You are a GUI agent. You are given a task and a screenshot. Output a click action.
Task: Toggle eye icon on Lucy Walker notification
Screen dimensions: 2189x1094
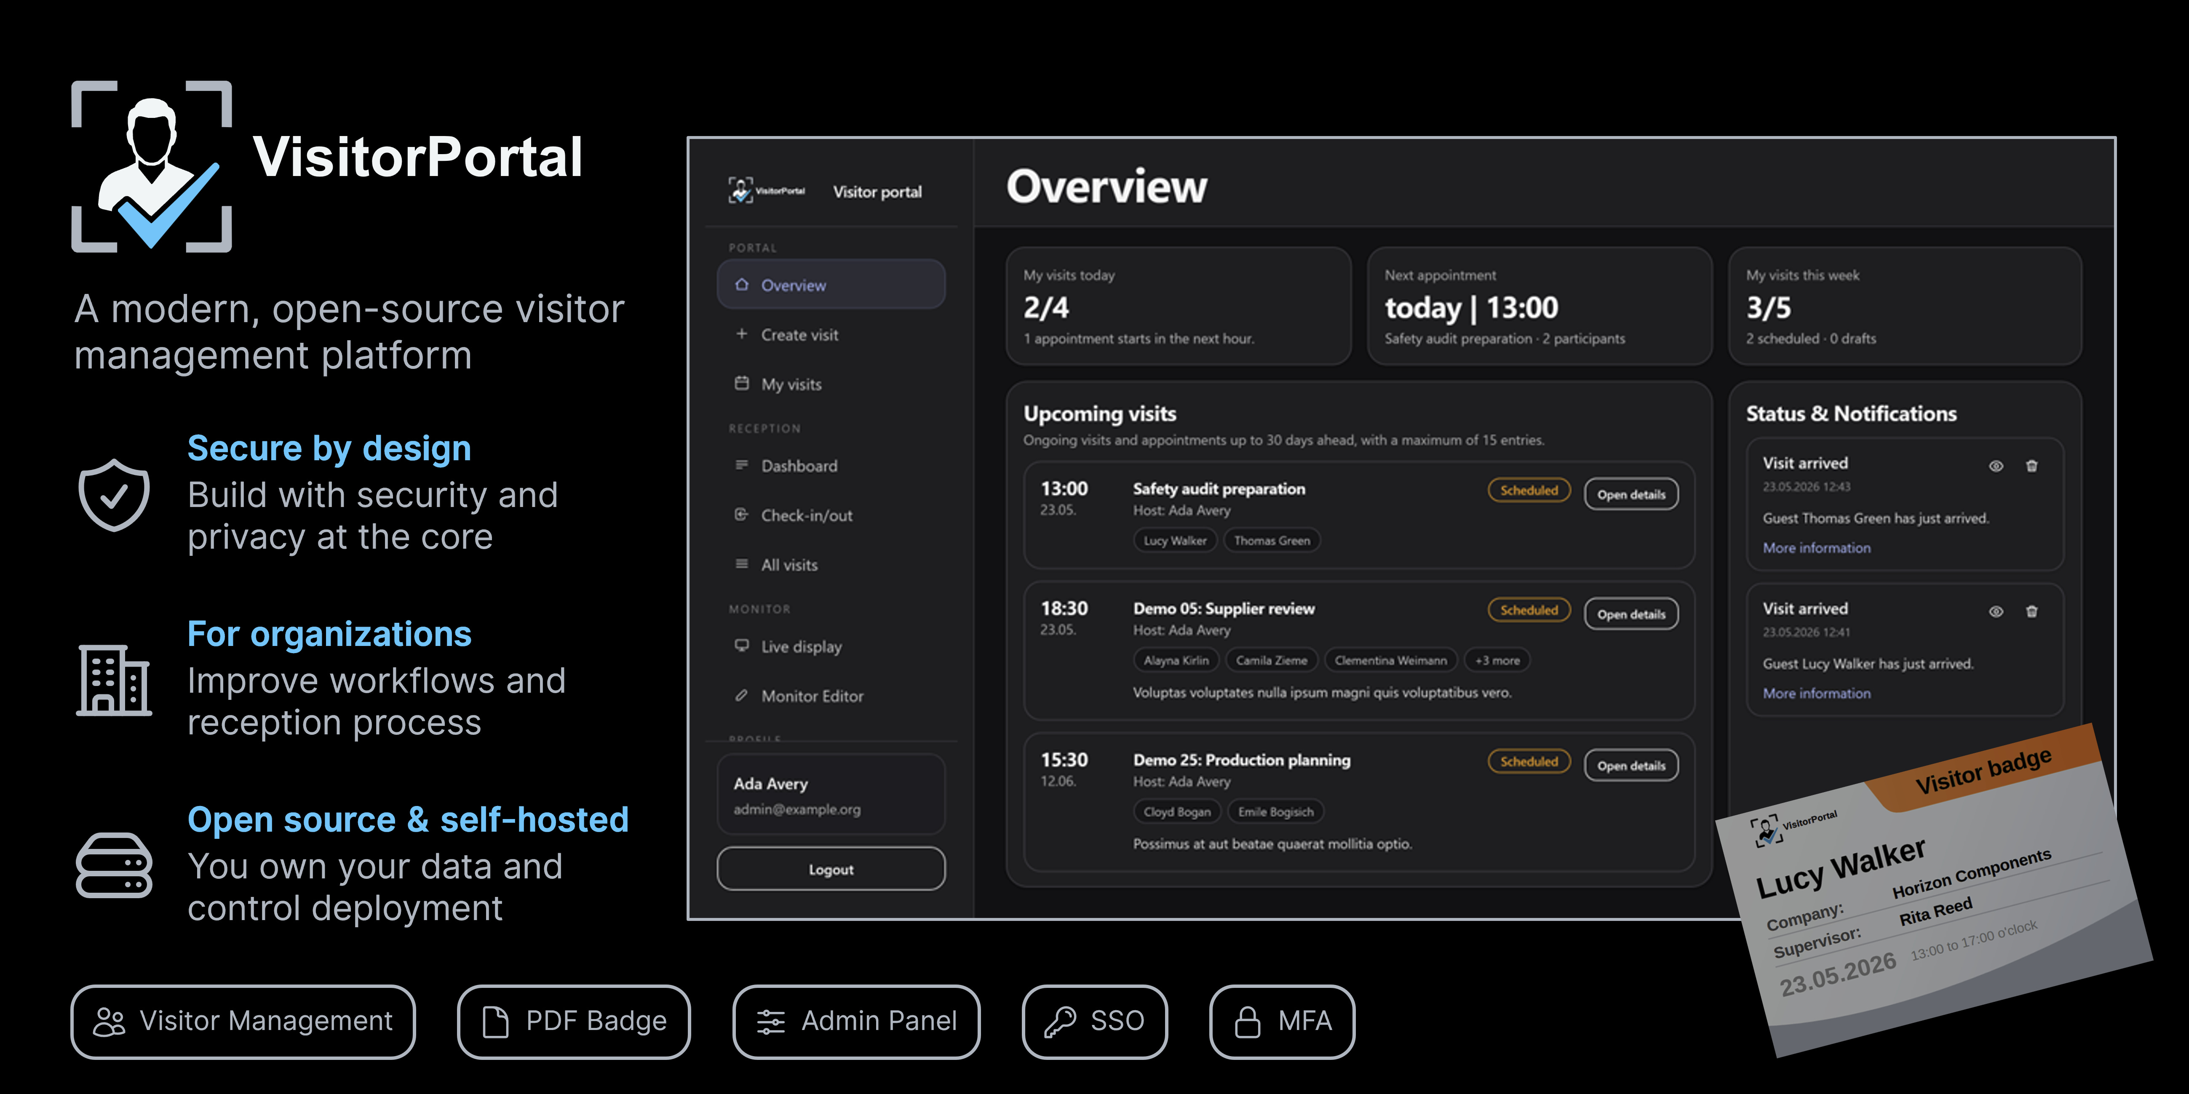pos(1996,611)
